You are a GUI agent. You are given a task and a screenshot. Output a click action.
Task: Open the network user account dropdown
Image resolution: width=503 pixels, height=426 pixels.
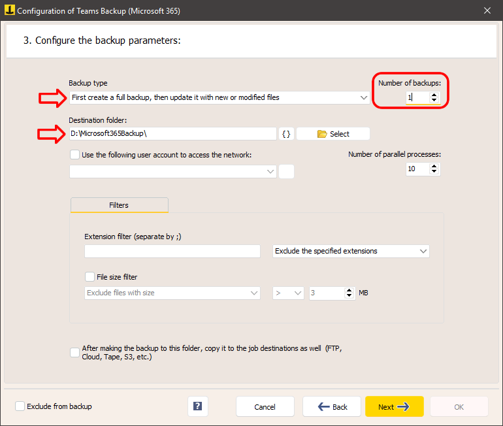173,172
